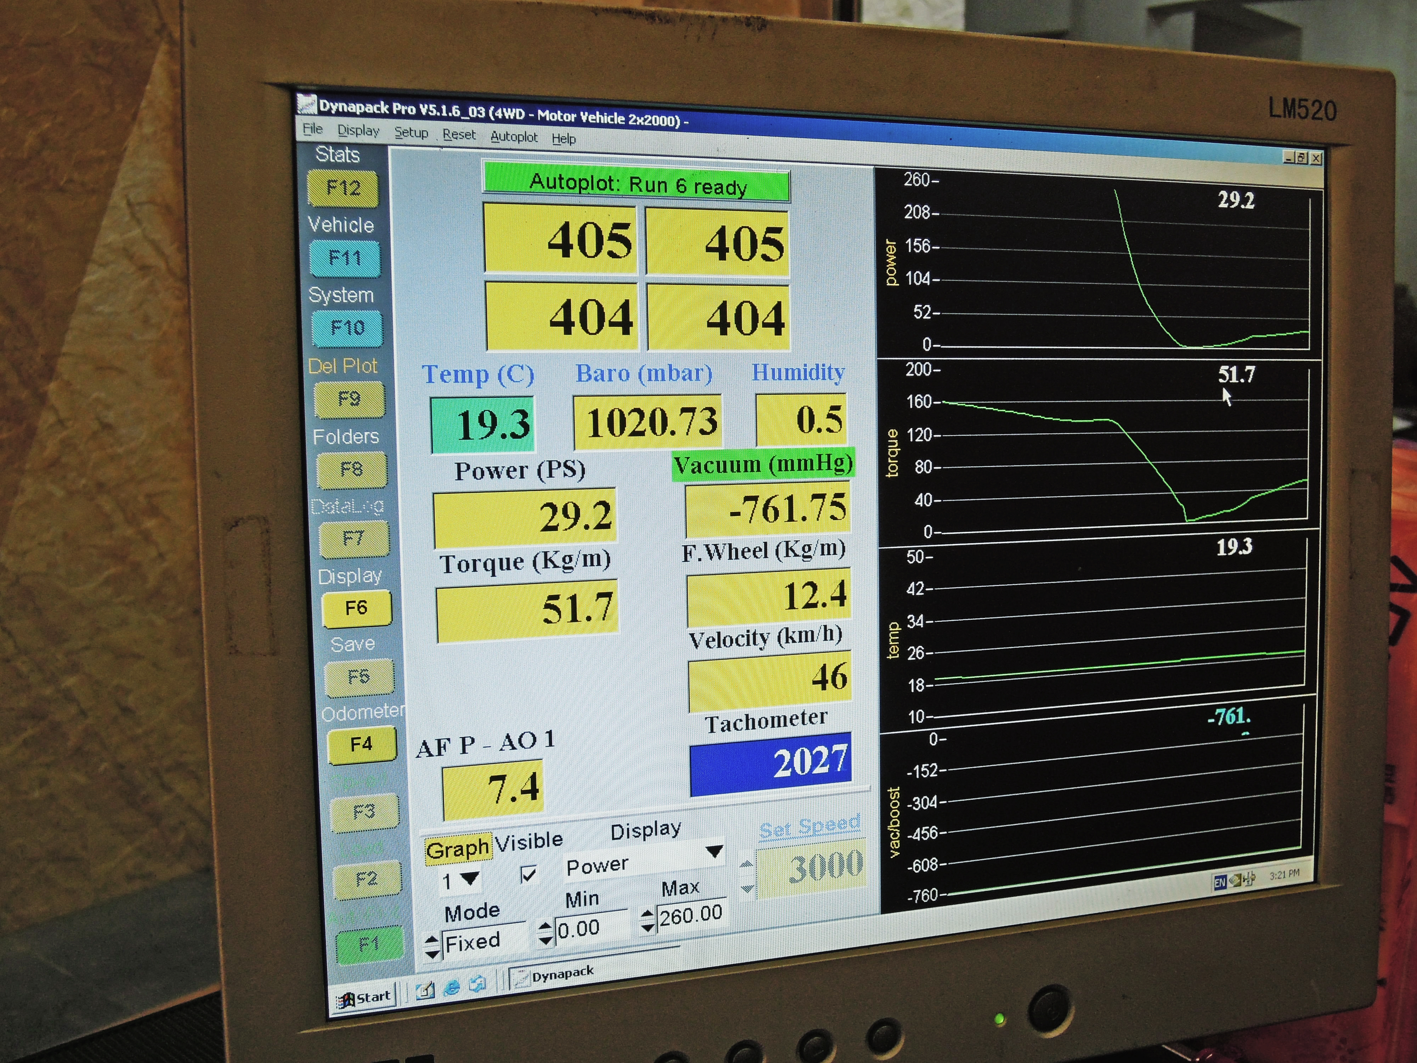This screenshot has width=1417, height=1063.
Task: Open the File menu
Action: click(x=312, y=129)
